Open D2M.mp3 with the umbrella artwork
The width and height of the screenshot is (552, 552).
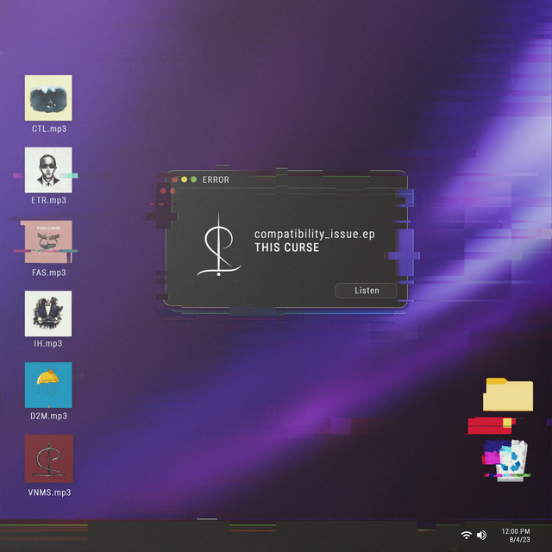pyautogui.click(x=48, y=385)
